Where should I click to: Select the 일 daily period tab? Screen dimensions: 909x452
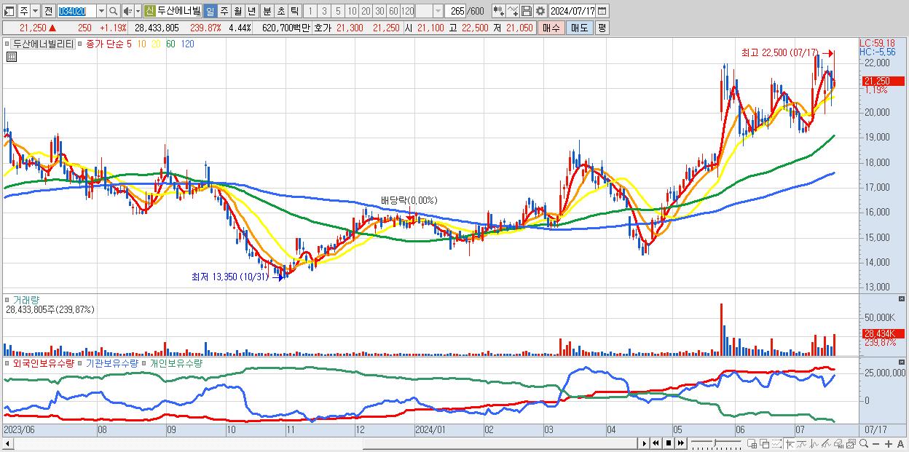[x=210, y=11]
